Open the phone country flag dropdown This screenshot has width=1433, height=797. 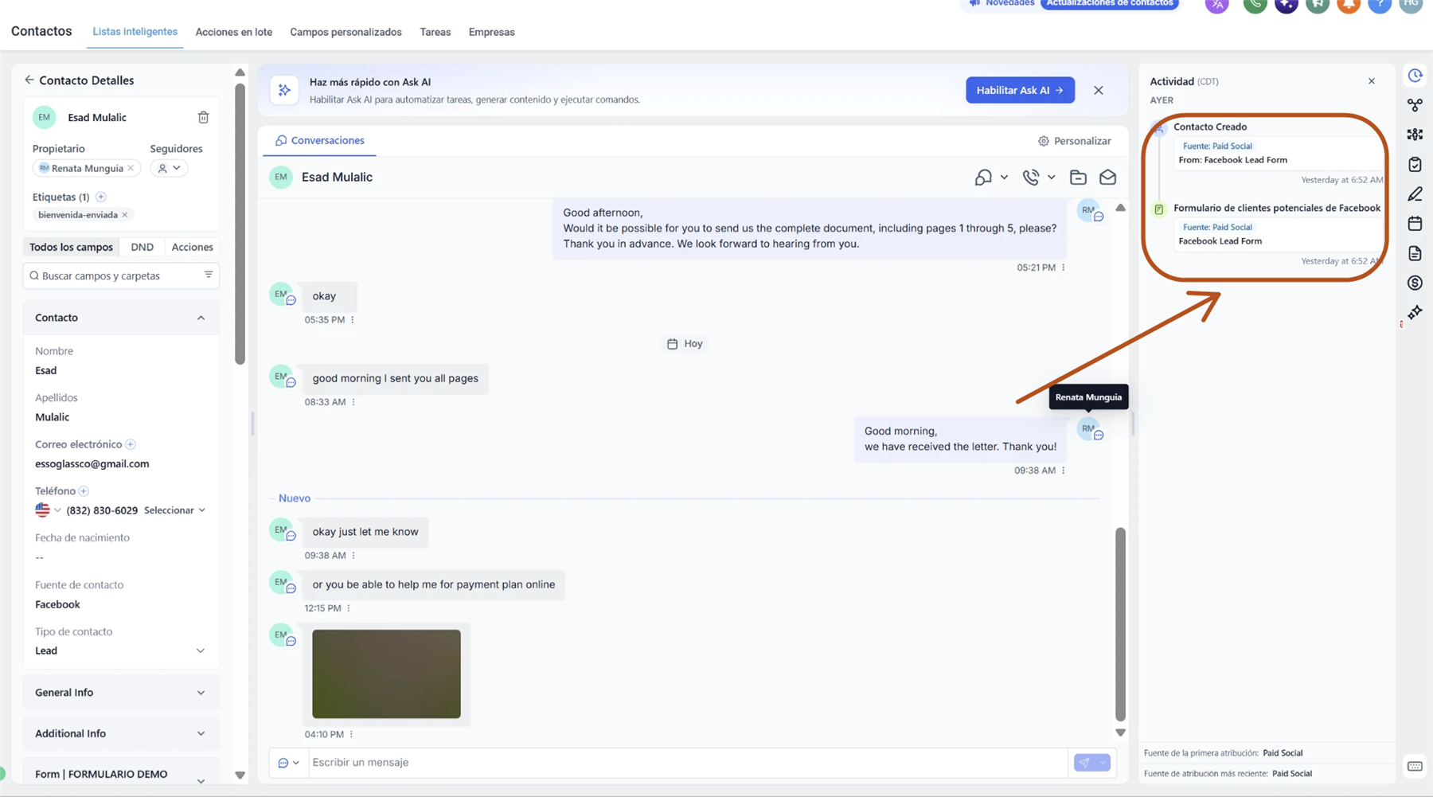click(48, 510)
